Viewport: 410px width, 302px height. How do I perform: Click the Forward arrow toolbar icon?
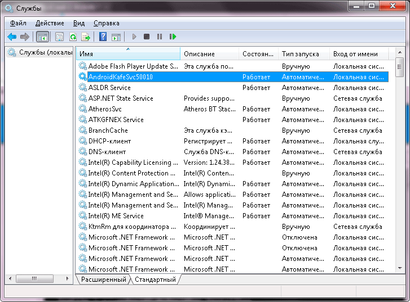[24, 37]
